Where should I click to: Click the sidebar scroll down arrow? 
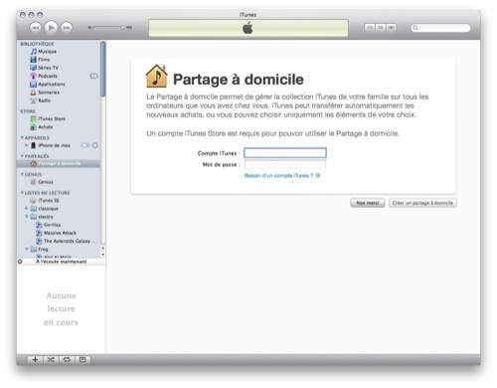(103, 255)
